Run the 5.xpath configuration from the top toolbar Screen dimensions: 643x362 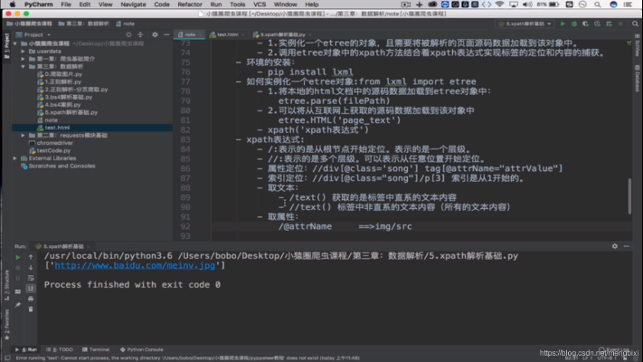coord(563,24)
